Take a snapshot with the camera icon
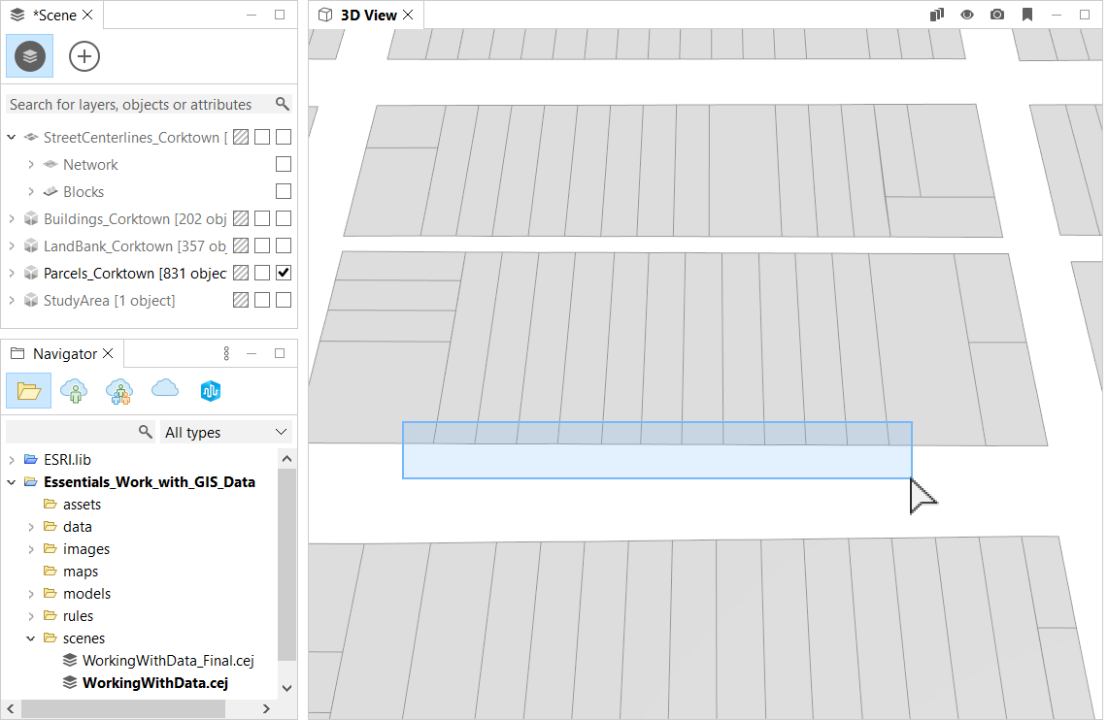The height and width of the screenshot is (720, 1108). click(996, 15)
